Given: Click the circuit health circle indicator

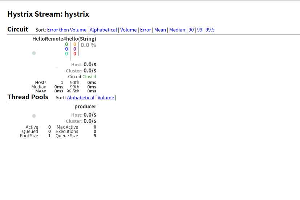Looking at the screenshot, I should pos(34,53).
